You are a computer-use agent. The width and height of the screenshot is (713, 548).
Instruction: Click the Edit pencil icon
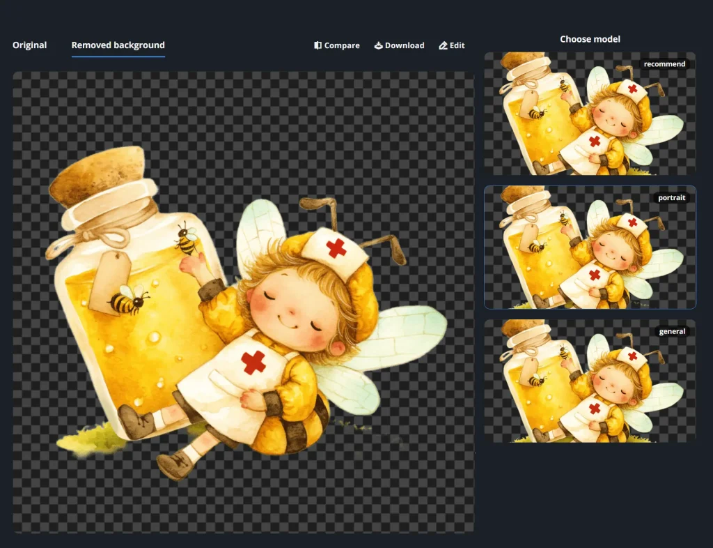coord(443,45)
